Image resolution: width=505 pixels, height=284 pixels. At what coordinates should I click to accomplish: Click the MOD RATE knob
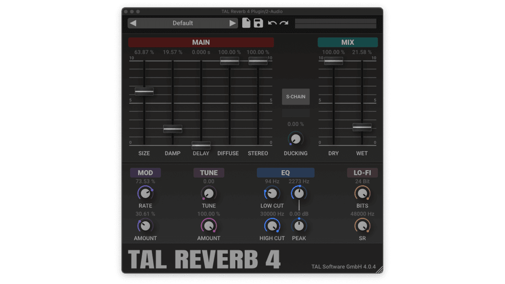(x=145, y=193)
